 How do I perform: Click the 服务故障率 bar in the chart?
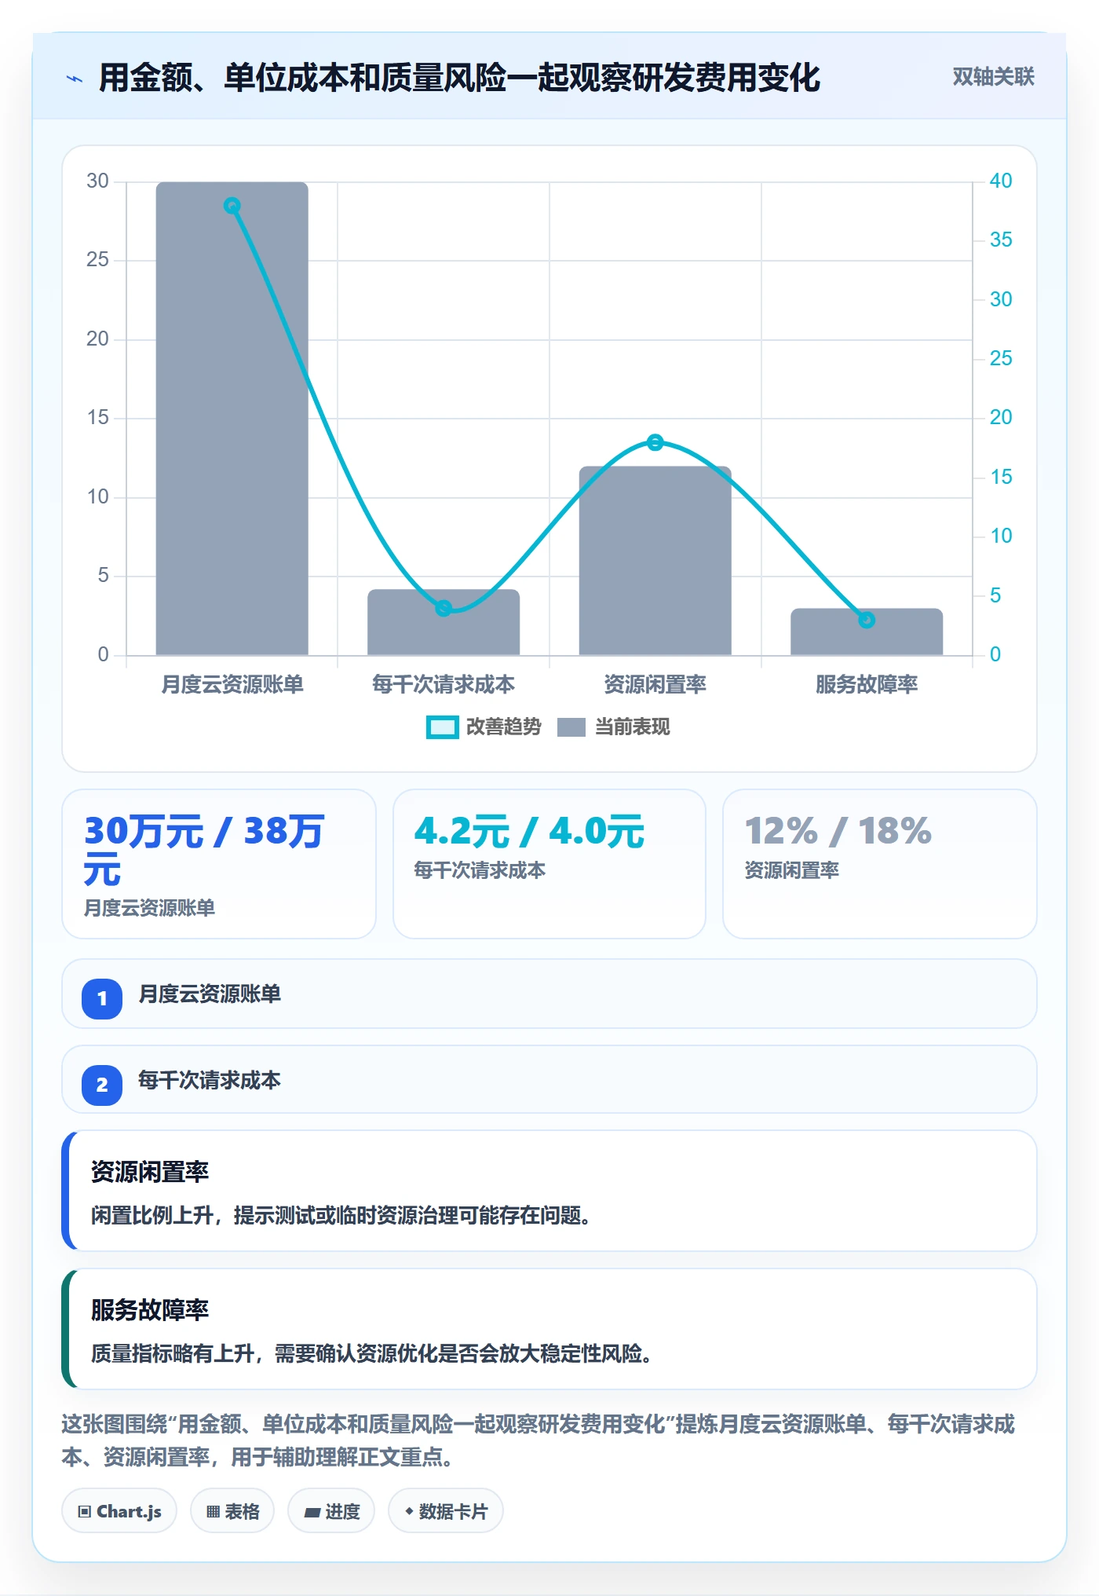click(867, 631)
